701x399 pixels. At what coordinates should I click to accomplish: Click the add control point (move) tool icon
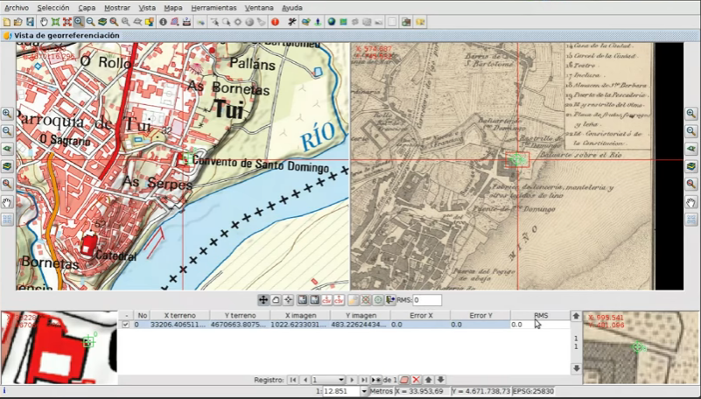pyautogui.click(x=263, y=300)
